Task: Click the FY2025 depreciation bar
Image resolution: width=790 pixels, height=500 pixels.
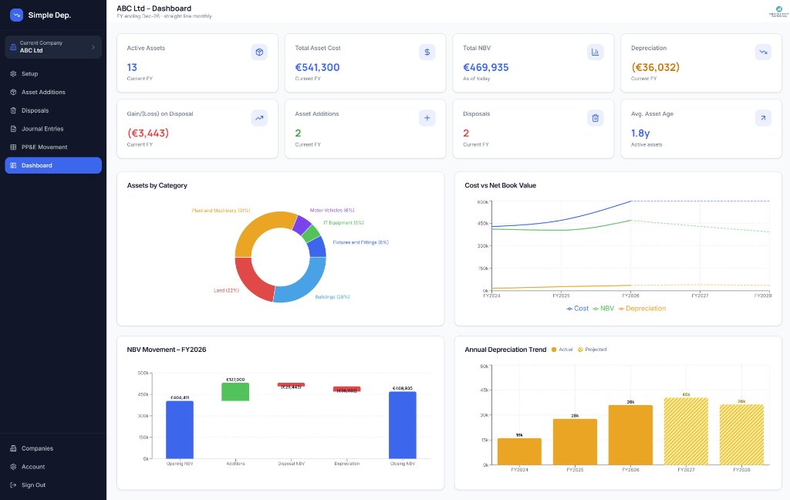Action: coord(575,442)
